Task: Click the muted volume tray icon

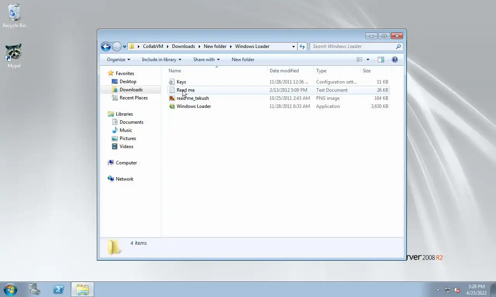Action: (x=457, y=290)
